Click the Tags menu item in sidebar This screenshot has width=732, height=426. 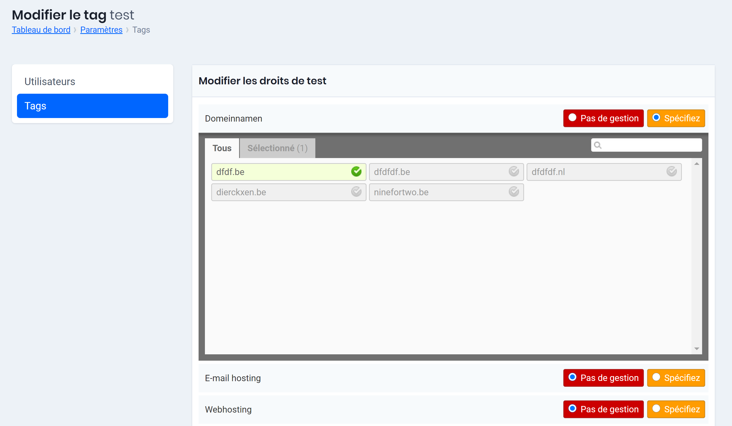pos(93,105)
